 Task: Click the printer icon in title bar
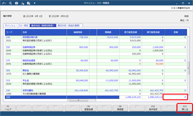pos(17,3)
